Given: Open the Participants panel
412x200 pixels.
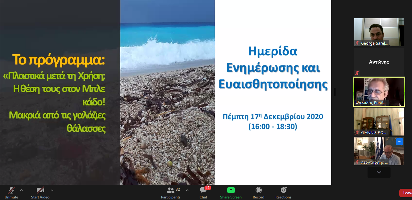Looking at the screenshot, I should pos(171,192).
